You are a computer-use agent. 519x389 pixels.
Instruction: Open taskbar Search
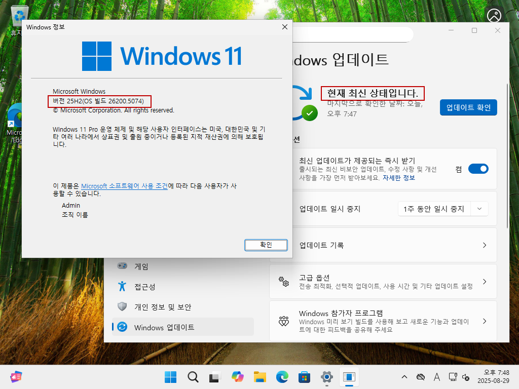193,377
